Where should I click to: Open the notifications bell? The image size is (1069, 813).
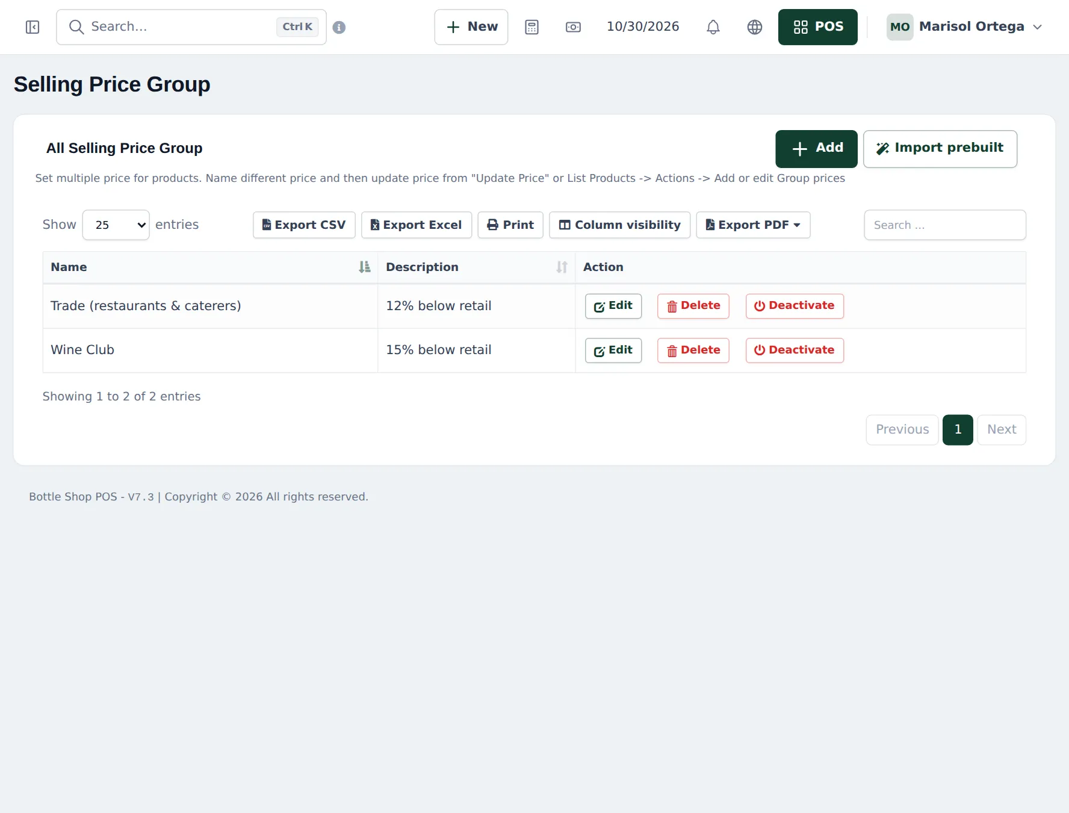[x=713, y=27]
